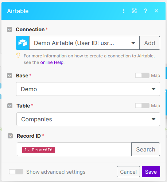Screen dimensions: 167x182
Task: Open the Demo Airtable connection dropdown
Action: [x=84, y=43]
